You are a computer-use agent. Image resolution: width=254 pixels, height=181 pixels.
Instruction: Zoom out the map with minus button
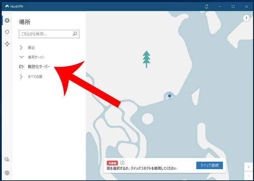(x=248, y=175)
